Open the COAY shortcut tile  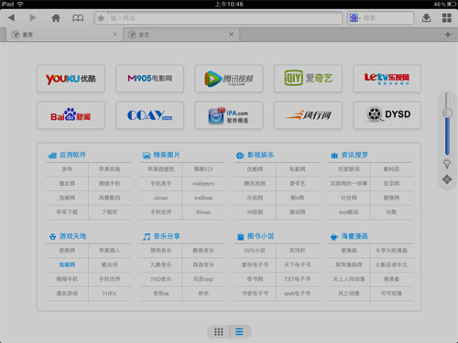click(x=149, y=115)
